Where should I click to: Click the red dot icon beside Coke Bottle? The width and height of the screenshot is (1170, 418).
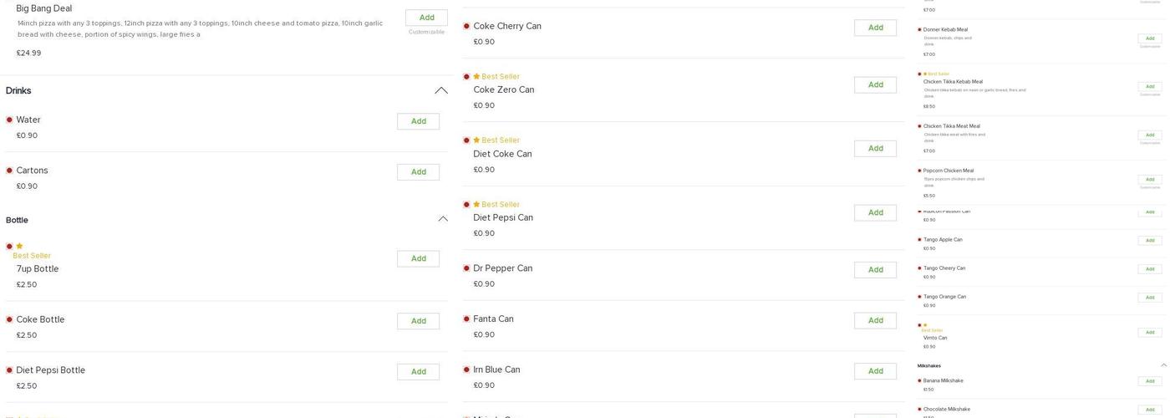tap(9, 320)
